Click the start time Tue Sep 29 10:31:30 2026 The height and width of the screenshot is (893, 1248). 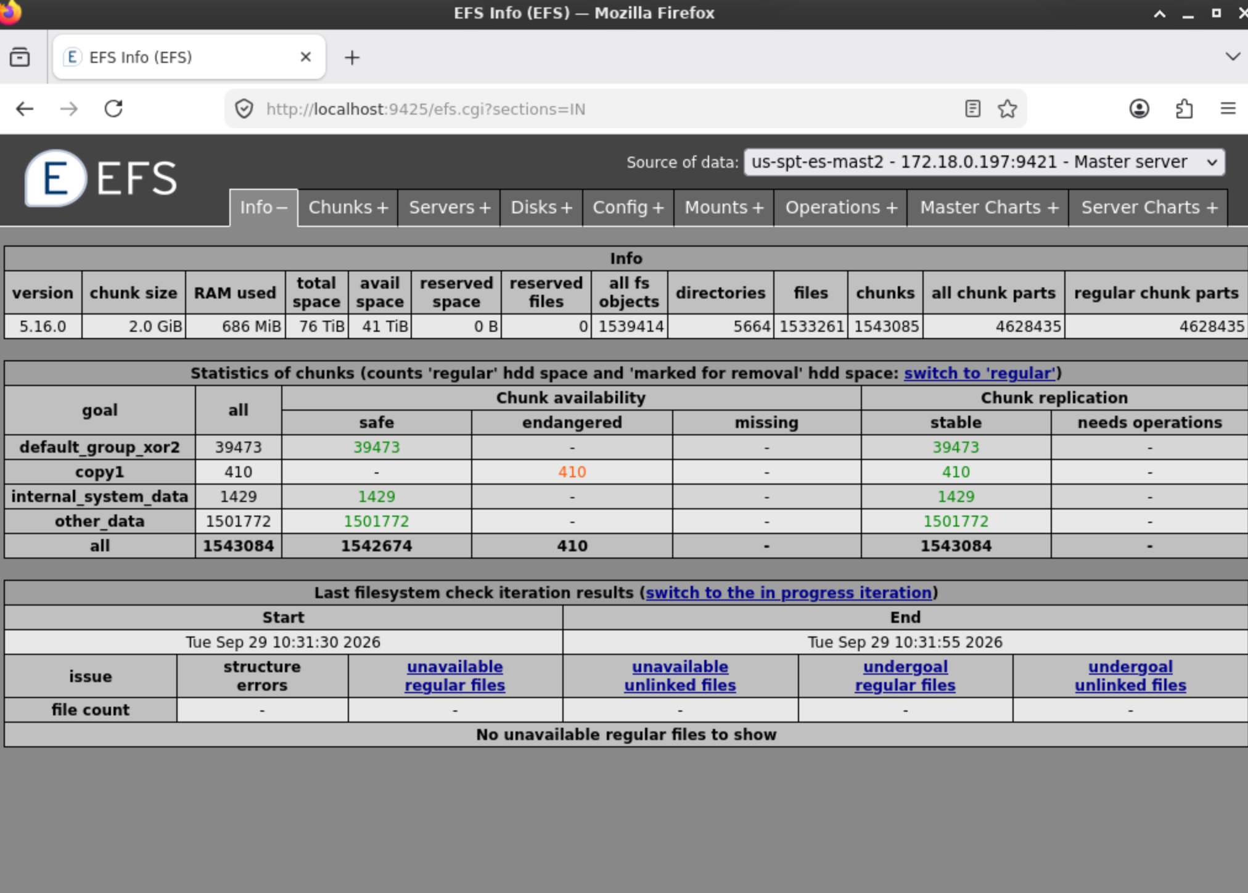[x=283, y=642]
